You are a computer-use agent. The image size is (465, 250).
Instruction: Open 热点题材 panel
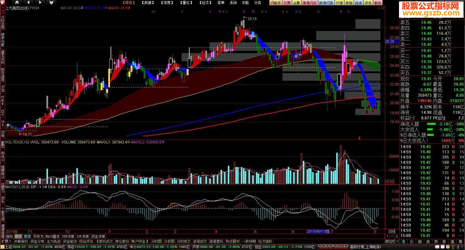pyautogui.click(x=233, y=241)
